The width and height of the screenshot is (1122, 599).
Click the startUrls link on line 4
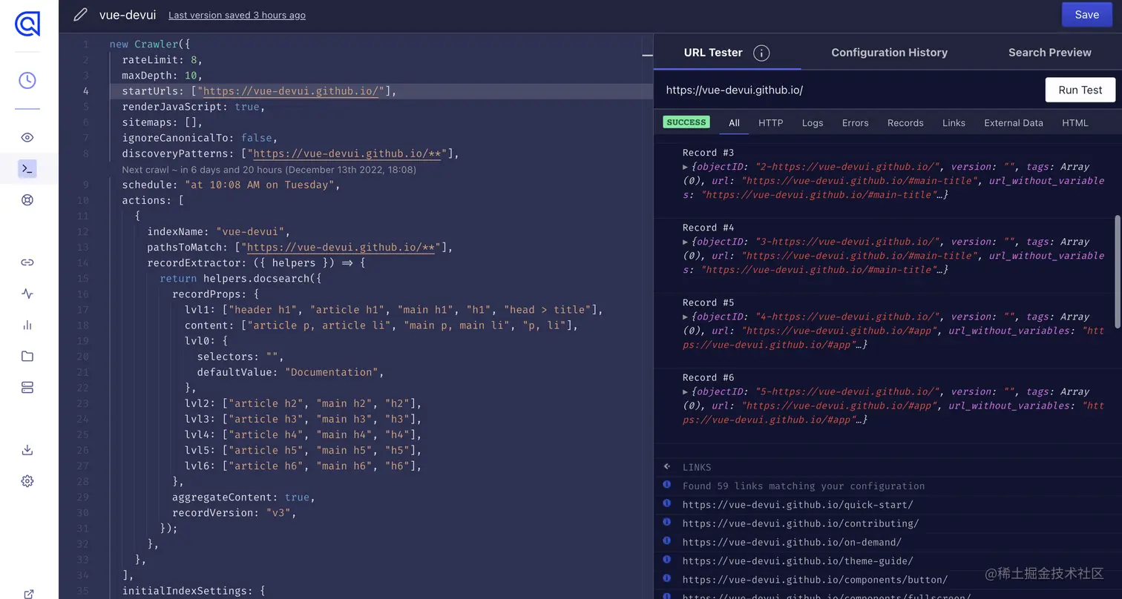(291, 91)
